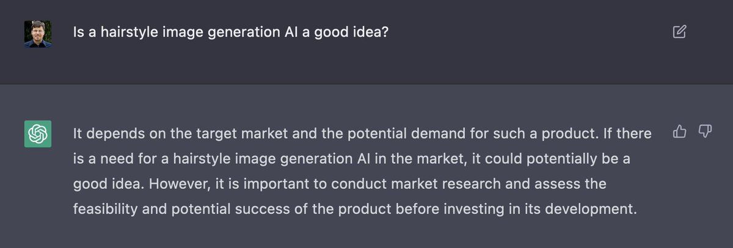This screenshot has height=248, width=733.
Task: Click the reply line starting "good idea. However"
Action: 340,183
